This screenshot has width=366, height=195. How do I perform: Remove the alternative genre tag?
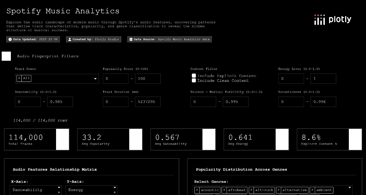coord(279,190)
